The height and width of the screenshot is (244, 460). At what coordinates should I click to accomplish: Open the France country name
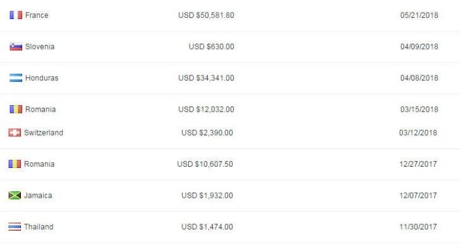tap(37, 15)
